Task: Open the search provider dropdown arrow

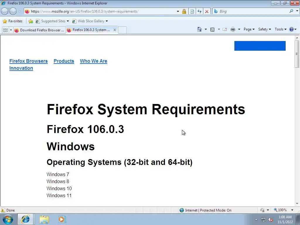Action: 297,11
